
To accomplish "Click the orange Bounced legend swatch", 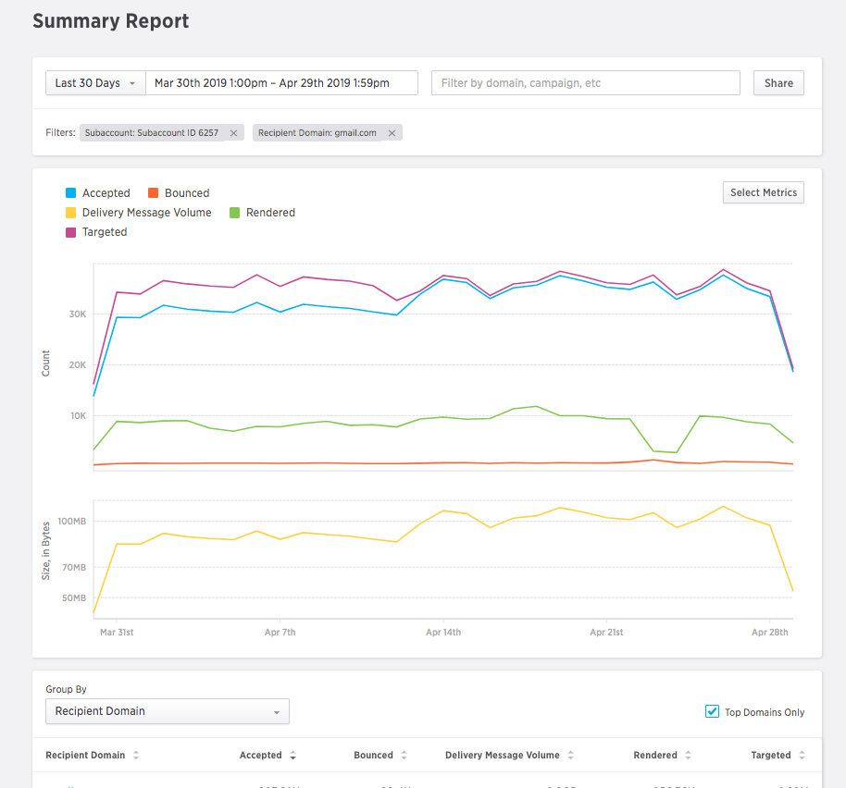I will 153,193.
